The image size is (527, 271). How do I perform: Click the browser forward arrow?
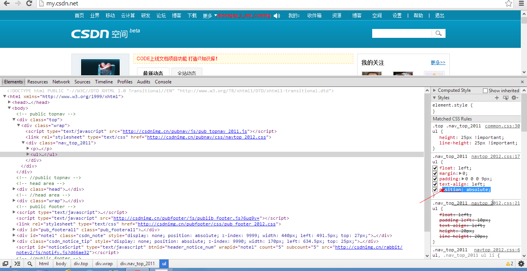click(18, 3)
